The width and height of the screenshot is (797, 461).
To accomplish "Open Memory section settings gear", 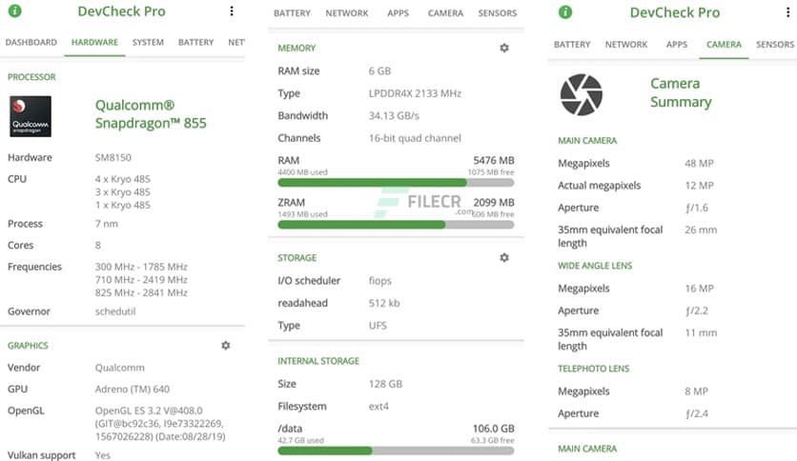I will tap(504, 48).
